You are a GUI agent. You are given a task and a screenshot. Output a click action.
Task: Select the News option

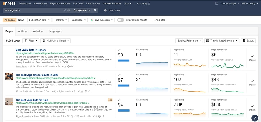[21, 20]
